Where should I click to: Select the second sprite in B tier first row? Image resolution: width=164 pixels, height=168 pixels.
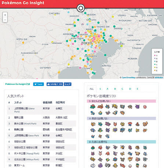(x=100, y=147)
